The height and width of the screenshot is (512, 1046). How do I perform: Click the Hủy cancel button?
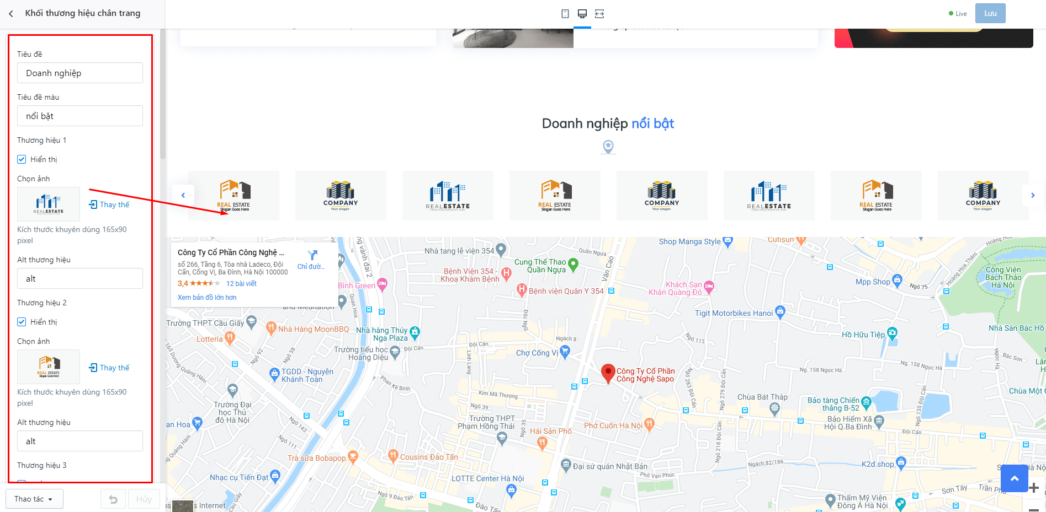pos(144,499)
